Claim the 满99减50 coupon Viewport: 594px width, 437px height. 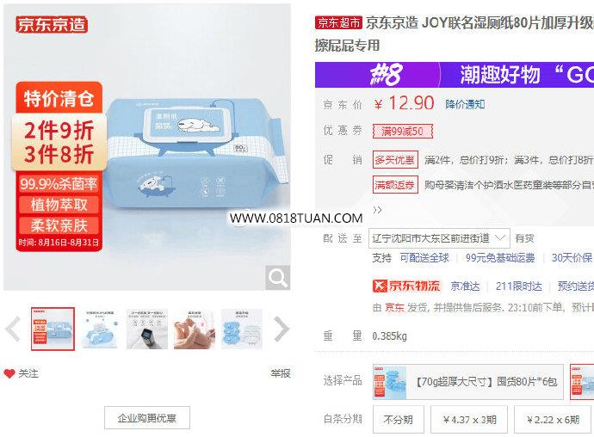point(402,132)
